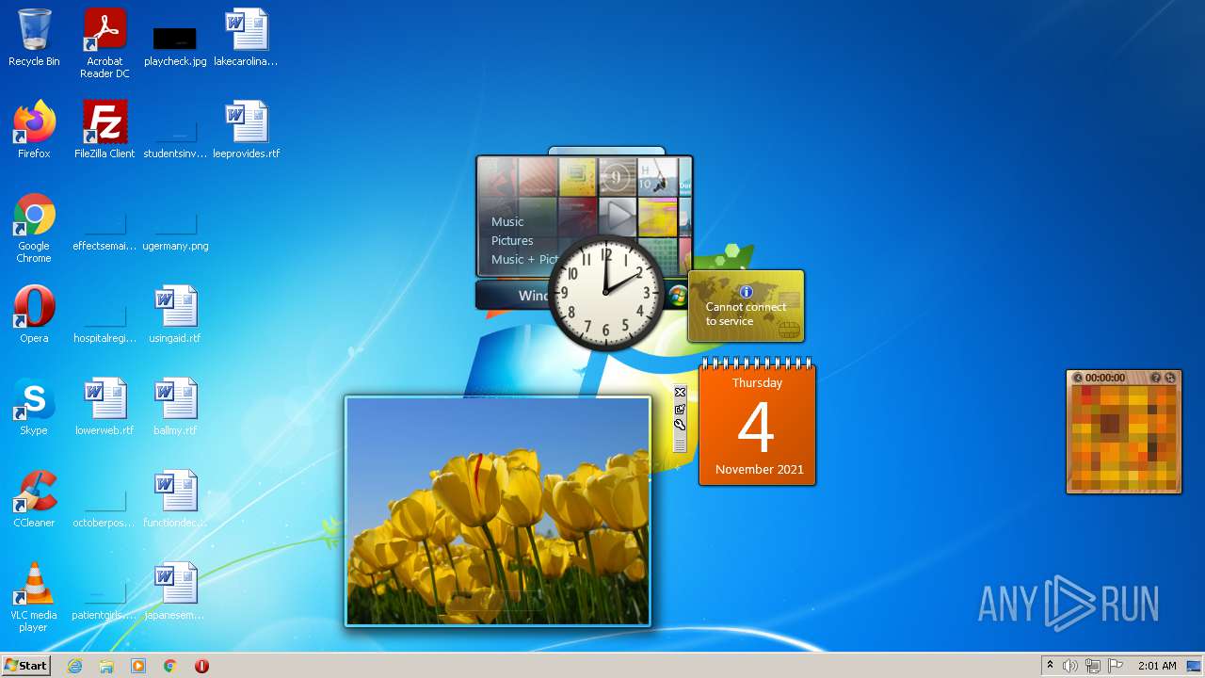Viewport: 1205px width, 678px height.
Task: Select the effectsemai file icon
Action: click(x=104, y=228)
